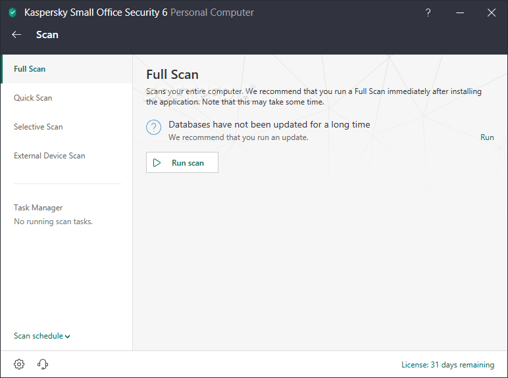Click the help question mark icon

click(428, 12)
